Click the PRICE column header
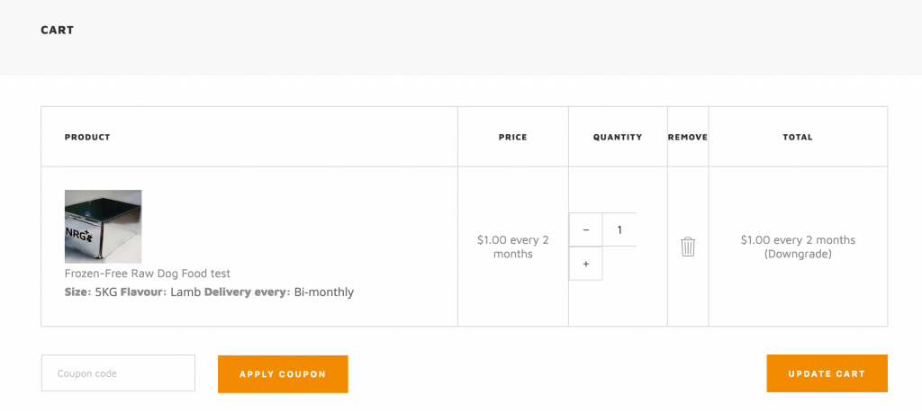 point(512,138)
